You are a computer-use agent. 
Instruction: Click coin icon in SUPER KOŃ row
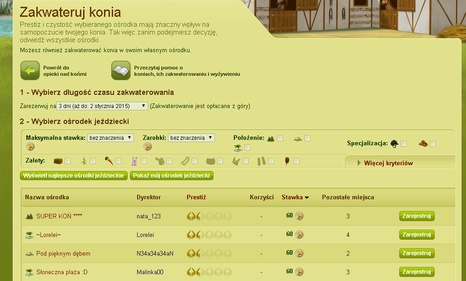[x=299, y=216]
